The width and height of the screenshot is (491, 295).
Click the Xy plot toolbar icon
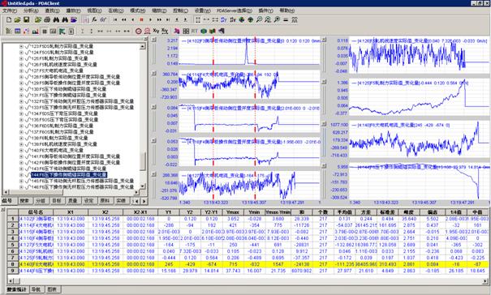156,31
